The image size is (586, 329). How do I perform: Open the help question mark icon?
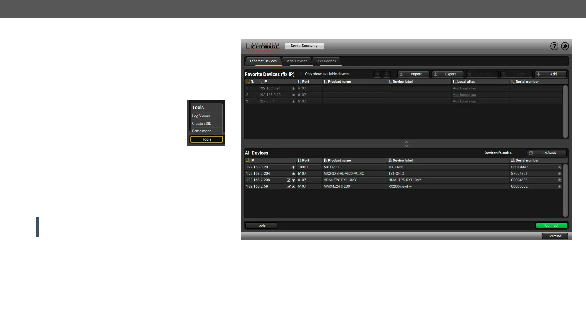(554, 46)
